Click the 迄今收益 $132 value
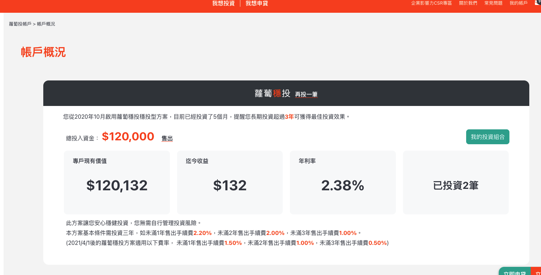Screen dimensions: 541x275 (230, 185)
